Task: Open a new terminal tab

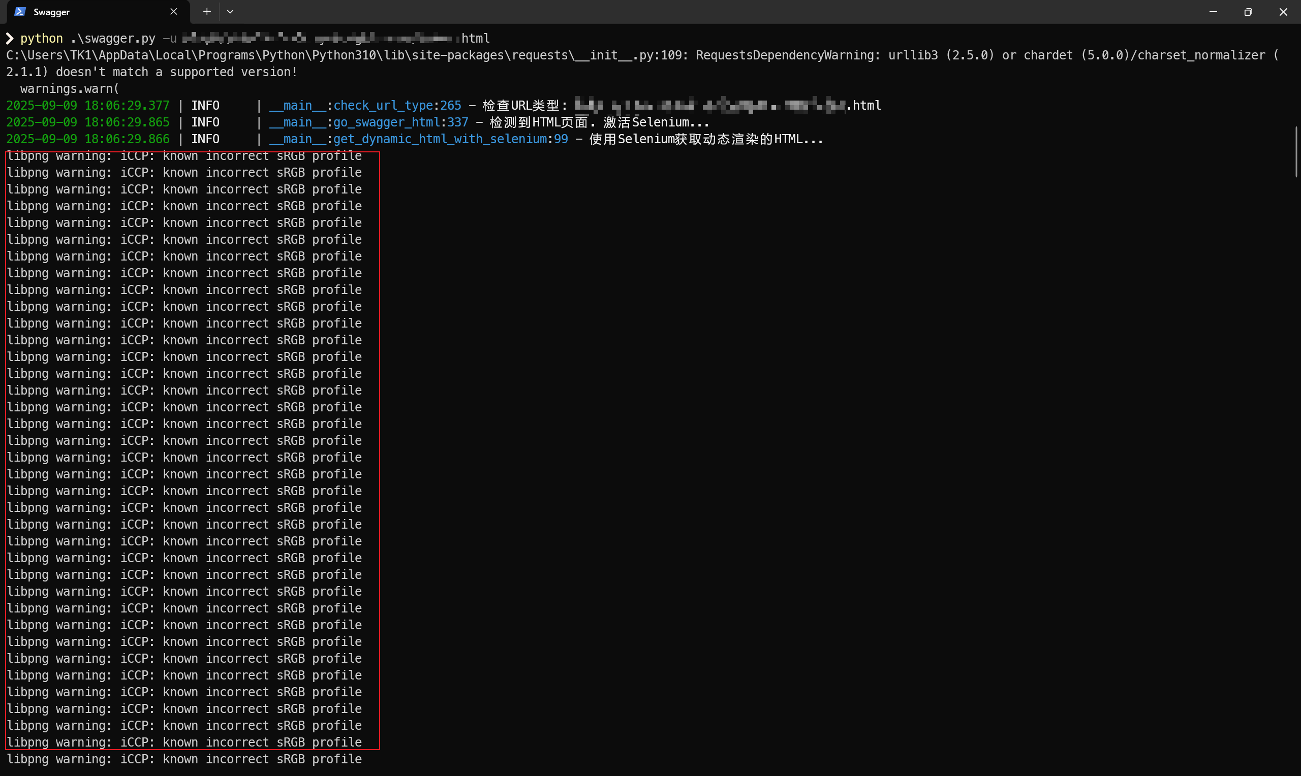Action: (x=207, y=12)
